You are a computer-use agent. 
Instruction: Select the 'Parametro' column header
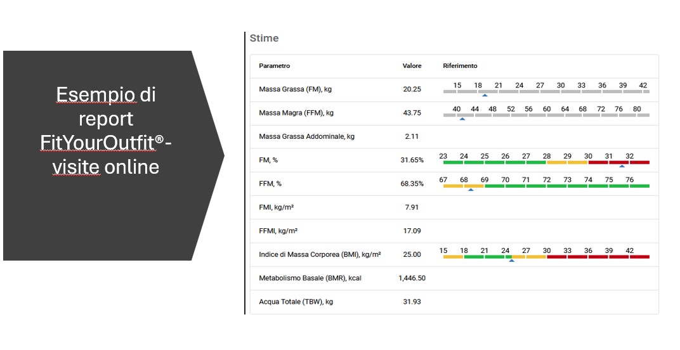(x=274, y=66)
